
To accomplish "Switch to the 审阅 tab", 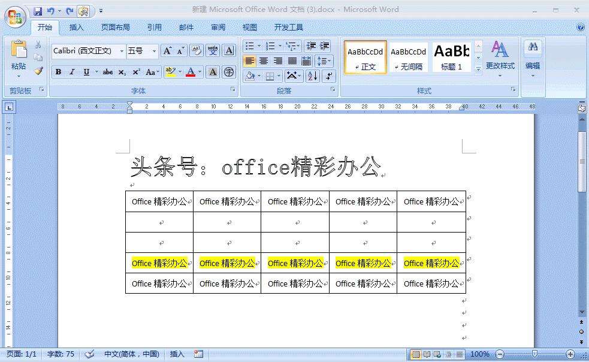I will coord(218,28).
